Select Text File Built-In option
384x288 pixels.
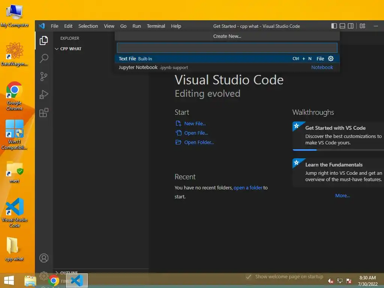point(227,58)
